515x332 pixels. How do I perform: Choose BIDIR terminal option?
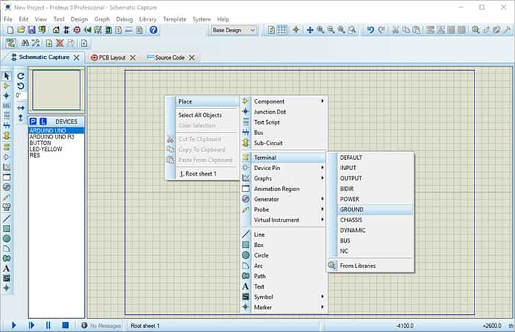click(375, 189)
